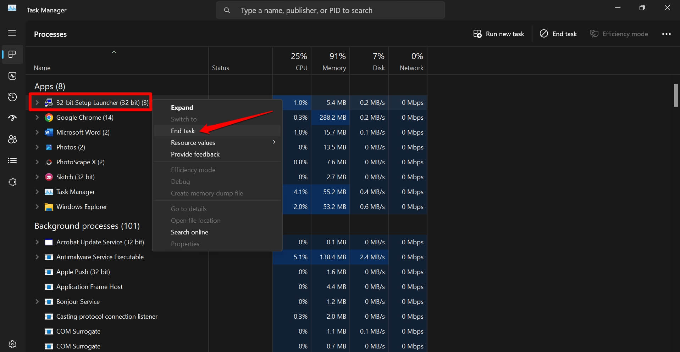Open Task Manager settings gear
Viewport: 680px width, 352px height.
click(12, 344)
